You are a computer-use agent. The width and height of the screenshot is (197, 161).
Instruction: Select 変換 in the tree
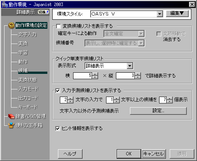click(x=23, y=44)
